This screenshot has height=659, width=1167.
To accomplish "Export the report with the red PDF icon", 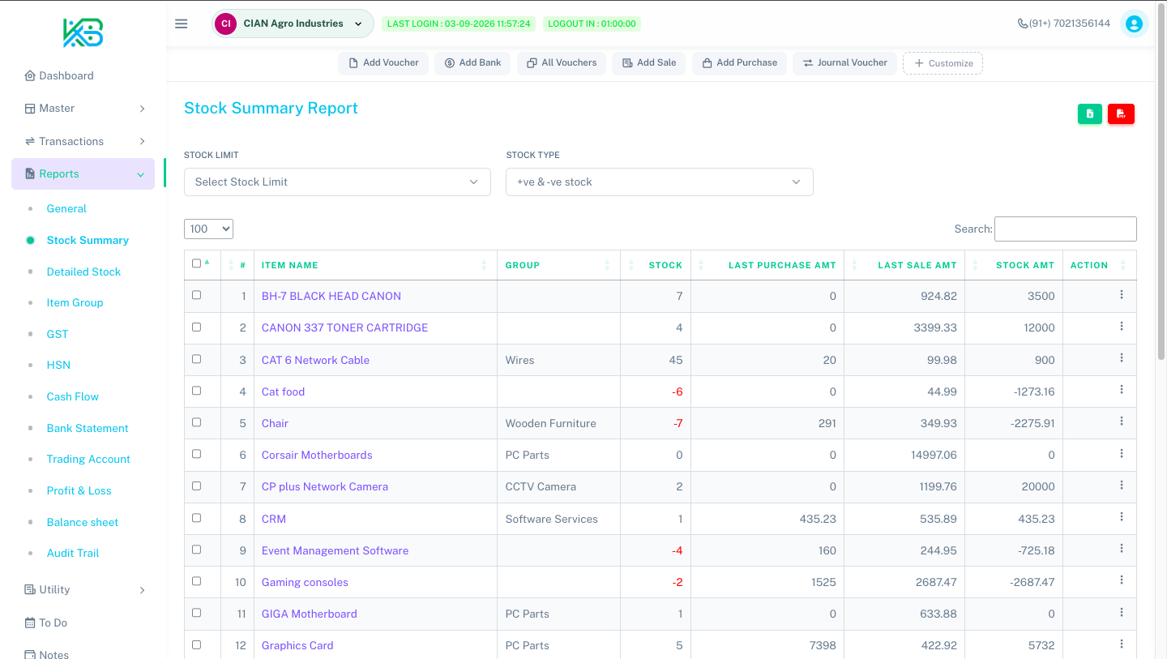I will 1121,114.
